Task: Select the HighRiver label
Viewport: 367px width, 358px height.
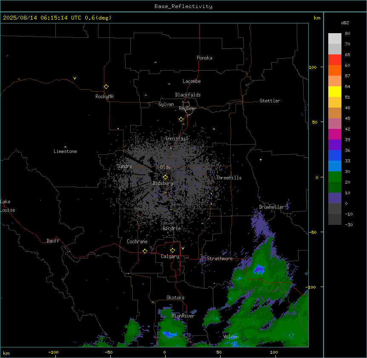Action: [183, 316]
